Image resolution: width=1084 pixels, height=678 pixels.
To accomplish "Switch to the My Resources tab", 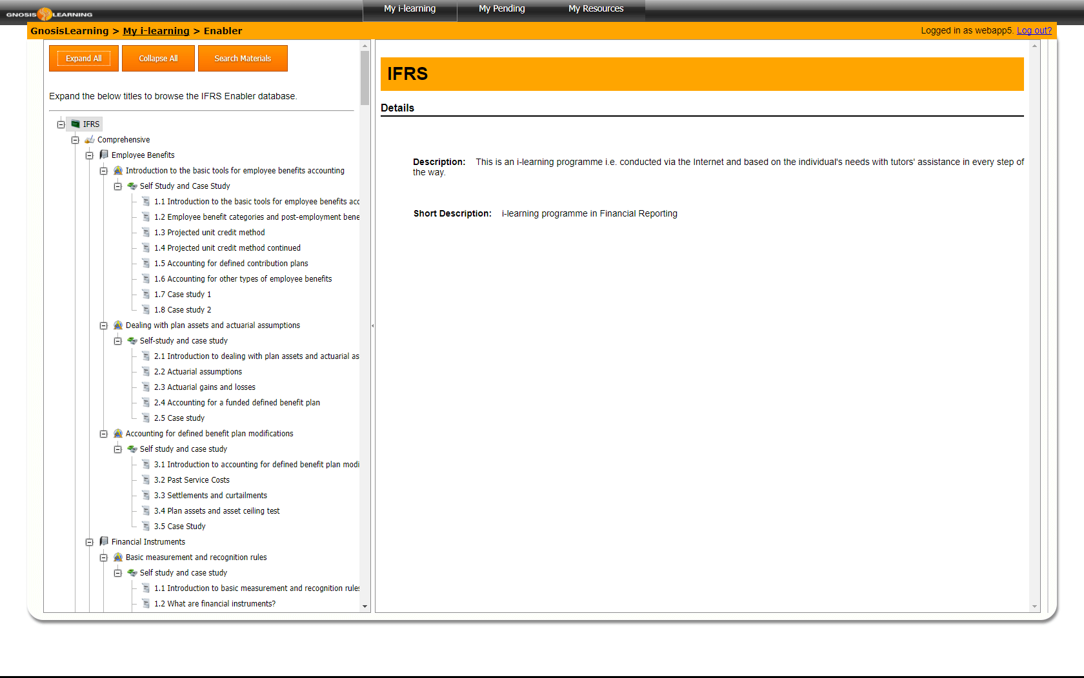I will (x=595, y=9).
